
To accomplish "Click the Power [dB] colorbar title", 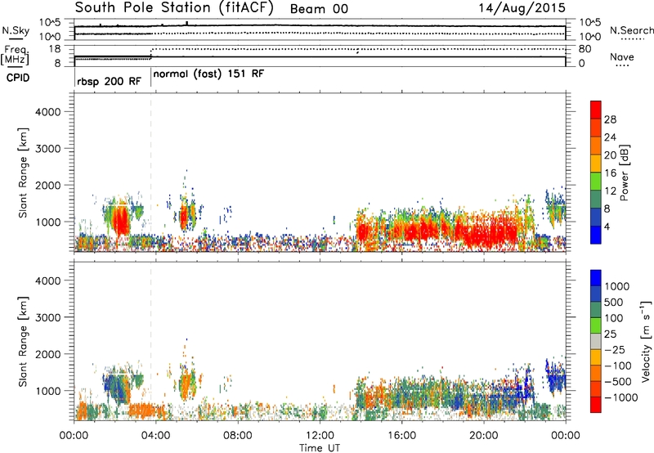I will tap(625, 173).
